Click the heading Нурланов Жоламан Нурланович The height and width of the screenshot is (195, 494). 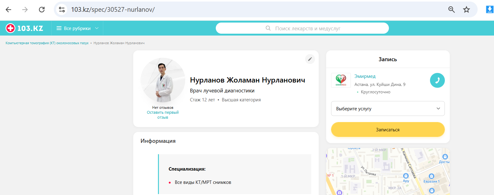pos(247,80)
